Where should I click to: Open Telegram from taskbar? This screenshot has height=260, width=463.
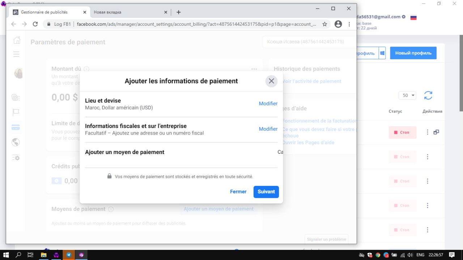(x=68, y=255)
